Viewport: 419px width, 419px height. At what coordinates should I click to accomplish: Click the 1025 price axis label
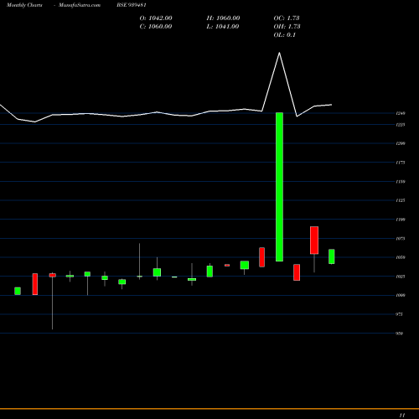coord(401,277)
